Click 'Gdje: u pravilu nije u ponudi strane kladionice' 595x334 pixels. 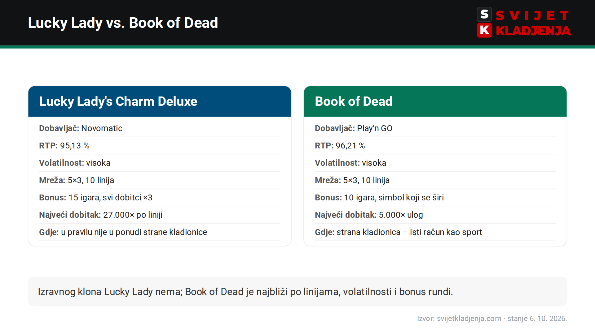click(160, 232)
